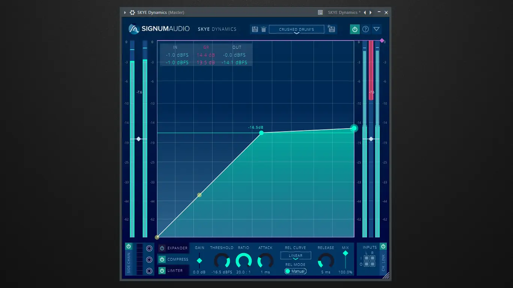
Task: Click the save-as-new-preset starred floppy icon
Action: [x=331, y=29]
